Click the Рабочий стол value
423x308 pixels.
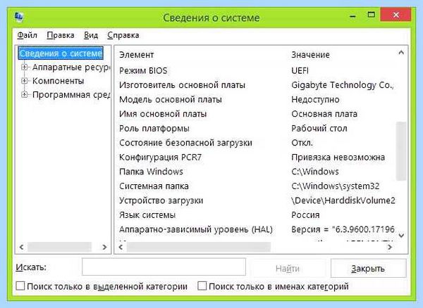click(x=319, y=129)
